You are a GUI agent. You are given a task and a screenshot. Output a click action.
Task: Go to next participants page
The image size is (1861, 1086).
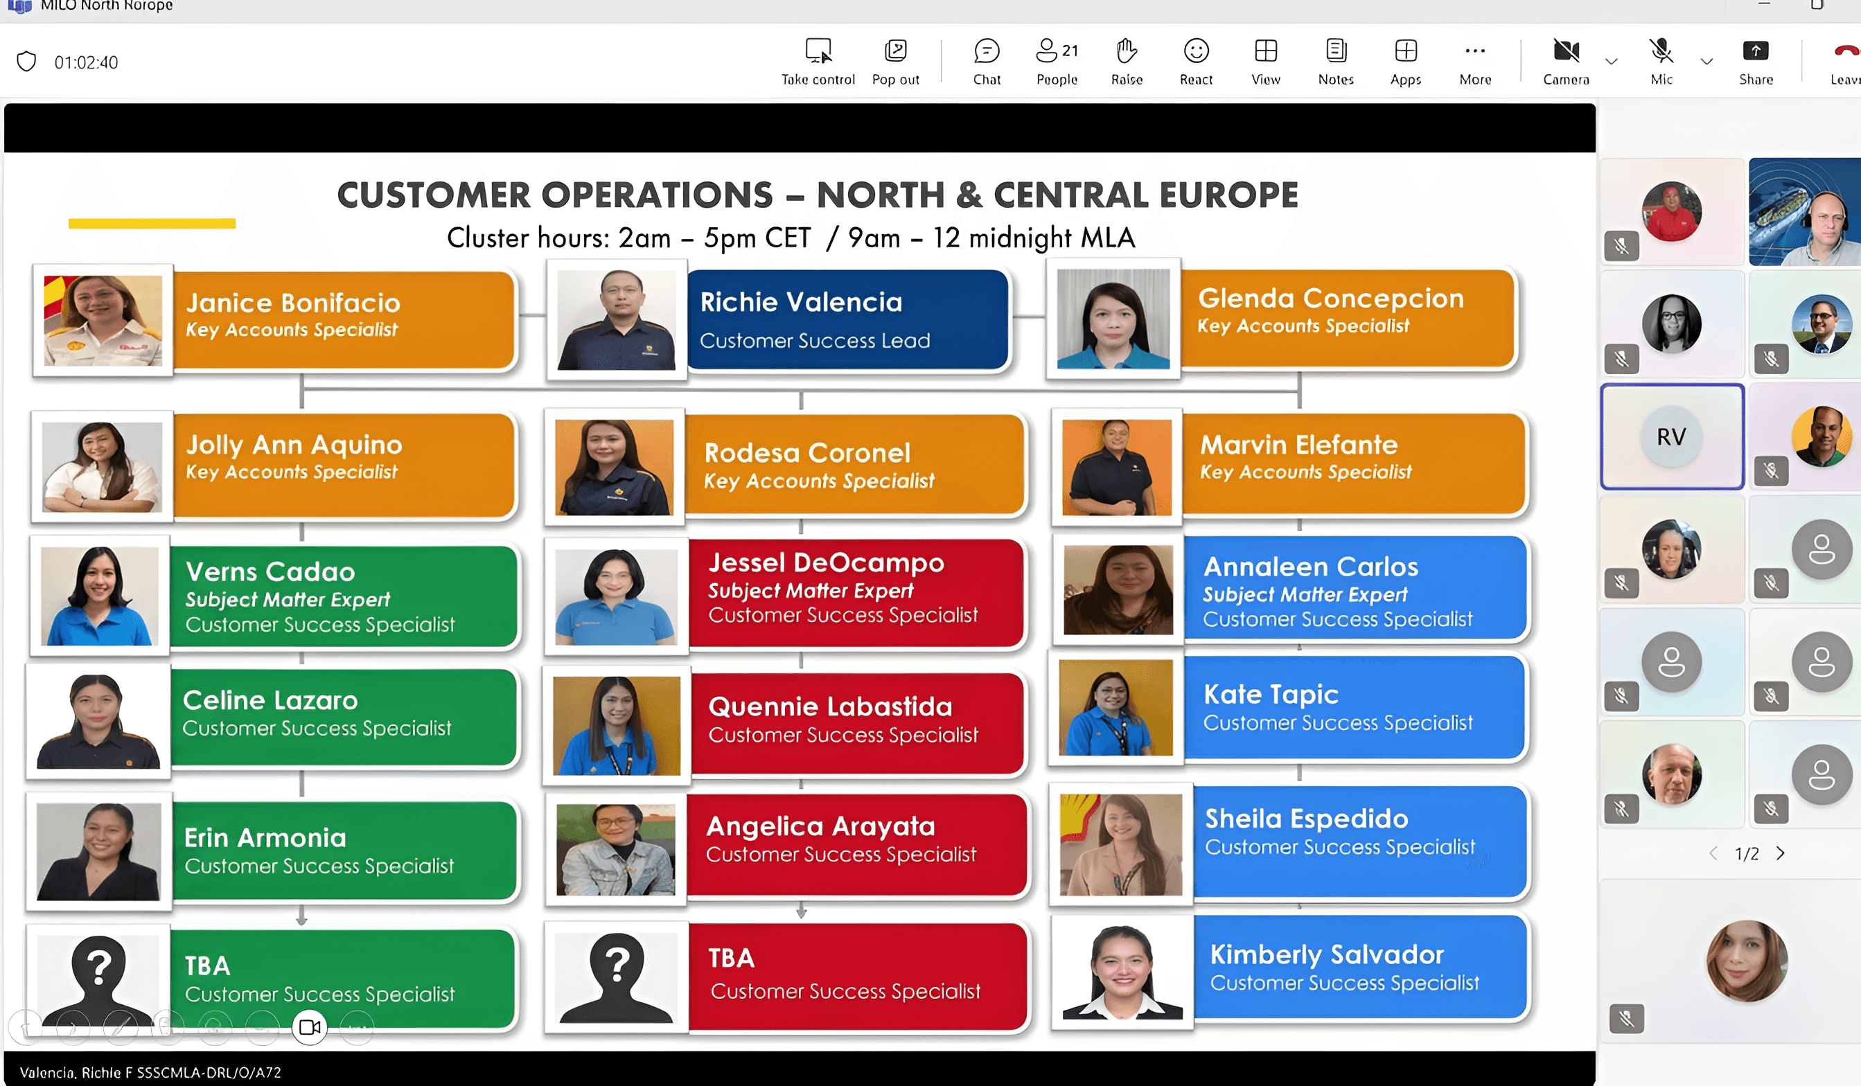[1781, 853]
